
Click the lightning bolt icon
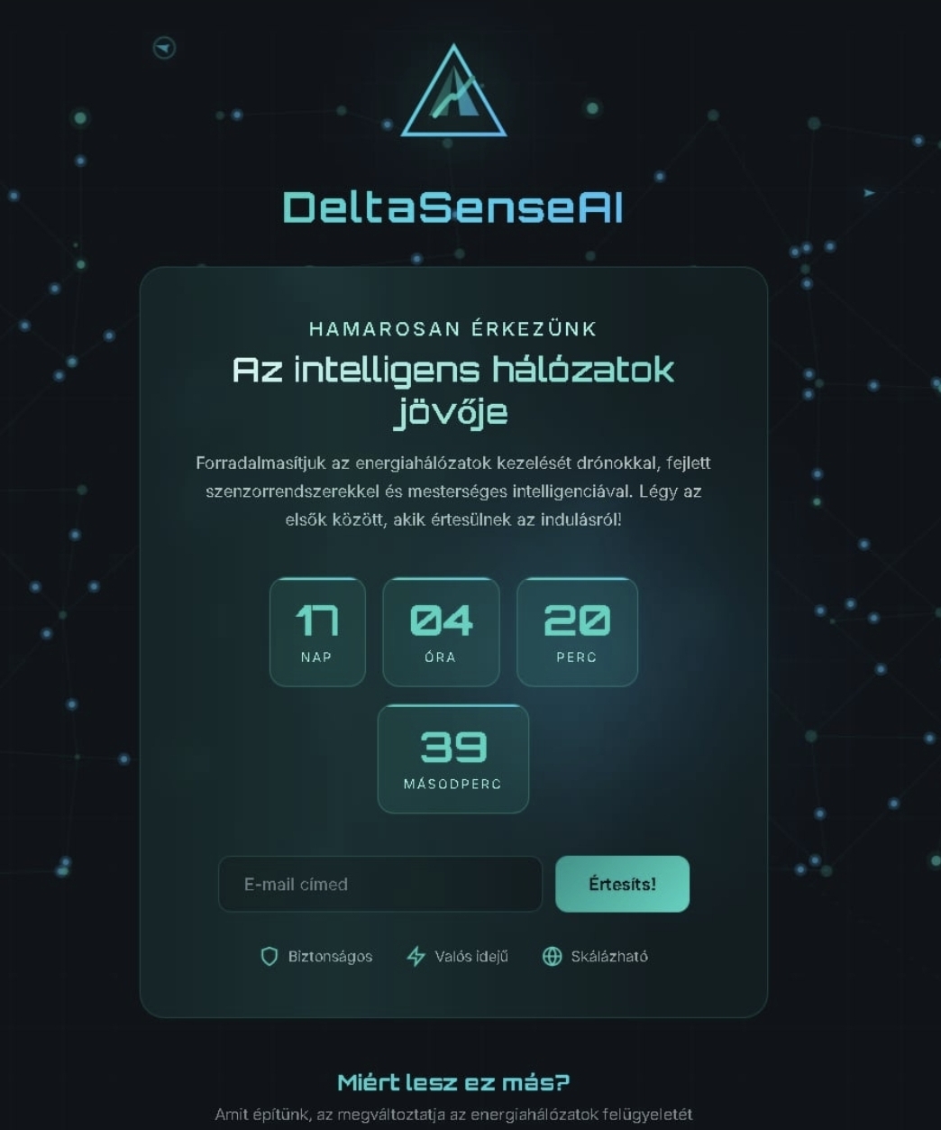(x=416, y=957)
